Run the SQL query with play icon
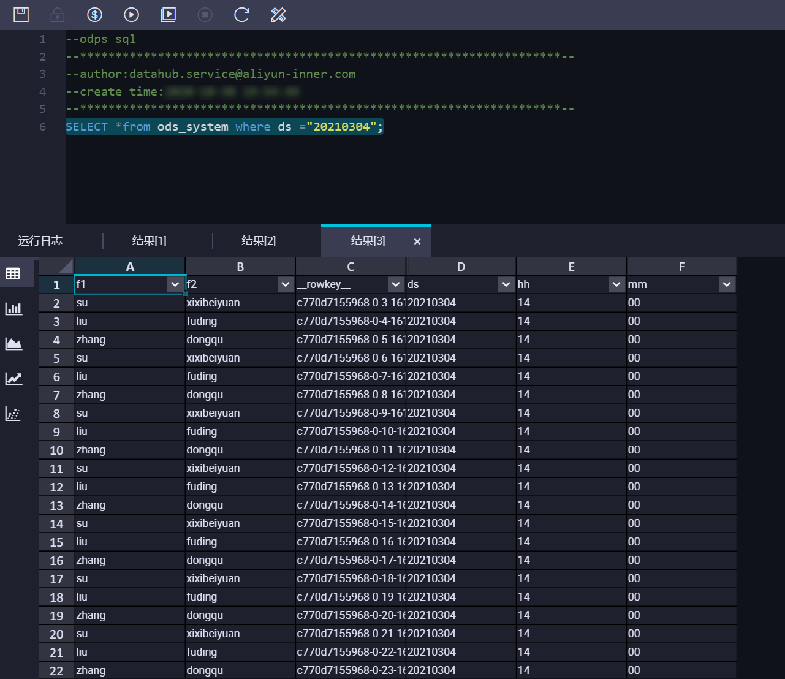 pyautogui.click(x=131, y=15)
